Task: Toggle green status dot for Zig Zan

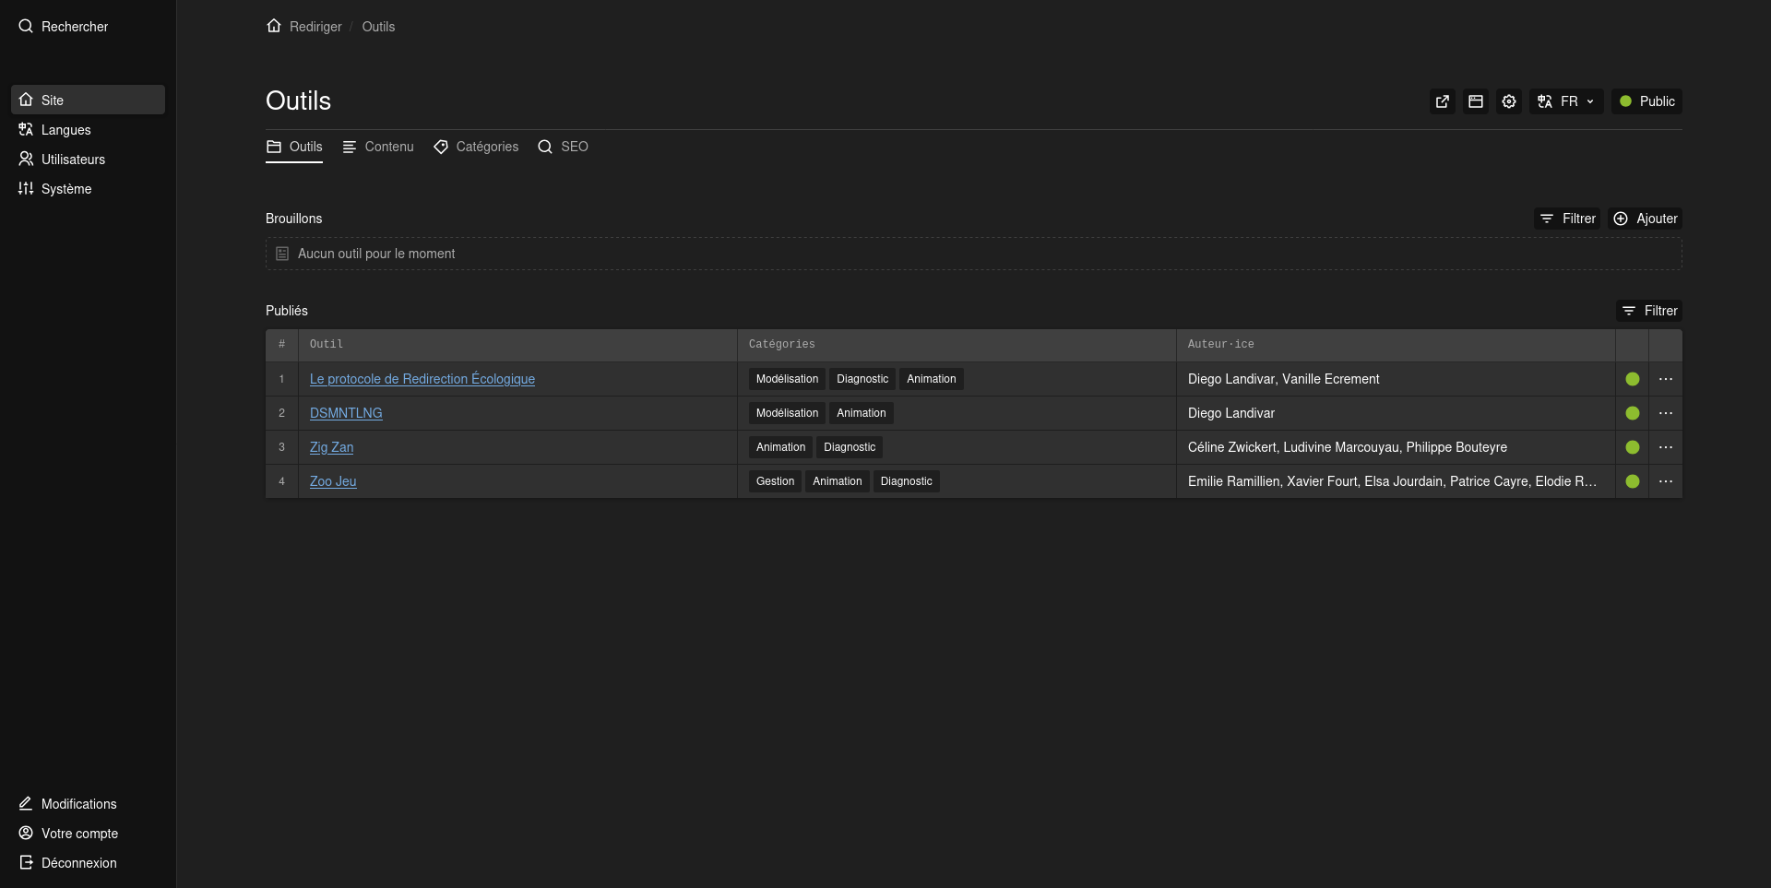Action: tap(1632, 447)
